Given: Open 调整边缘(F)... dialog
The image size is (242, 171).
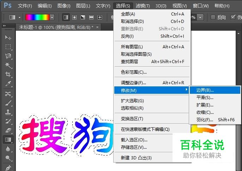Looking at the screenshot, I should tap(152, 83).
